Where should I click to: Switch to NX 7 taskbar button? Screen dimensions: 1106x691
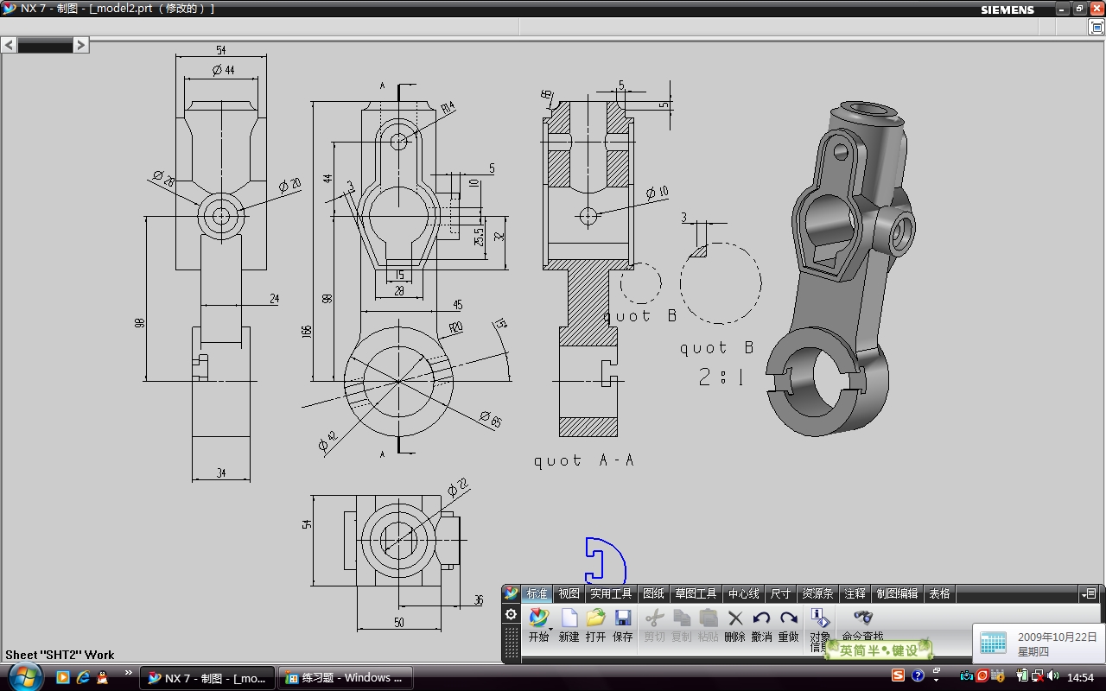pos(207,678)
